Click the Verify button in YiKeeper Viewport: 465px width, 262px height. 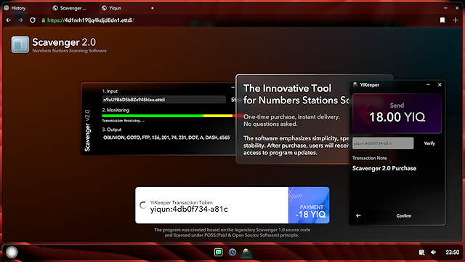pyautogui.click(x=429, y=143)
